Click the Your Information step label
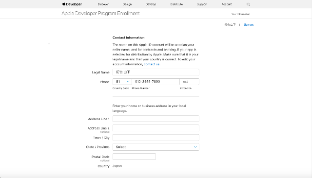 [241, 14]
